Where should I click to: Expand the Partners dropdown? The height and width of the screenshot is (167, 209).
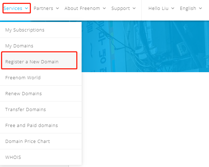(46, 8)
